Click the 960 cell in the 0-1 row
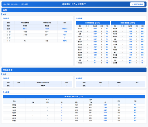This screenshot has width=148, height=127. 47,41
